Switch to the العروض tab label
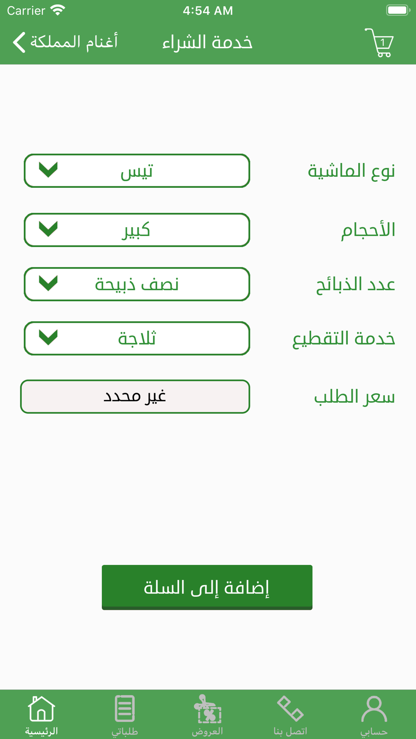Viewport: 416px width, 739px height. tap(208, 732)
